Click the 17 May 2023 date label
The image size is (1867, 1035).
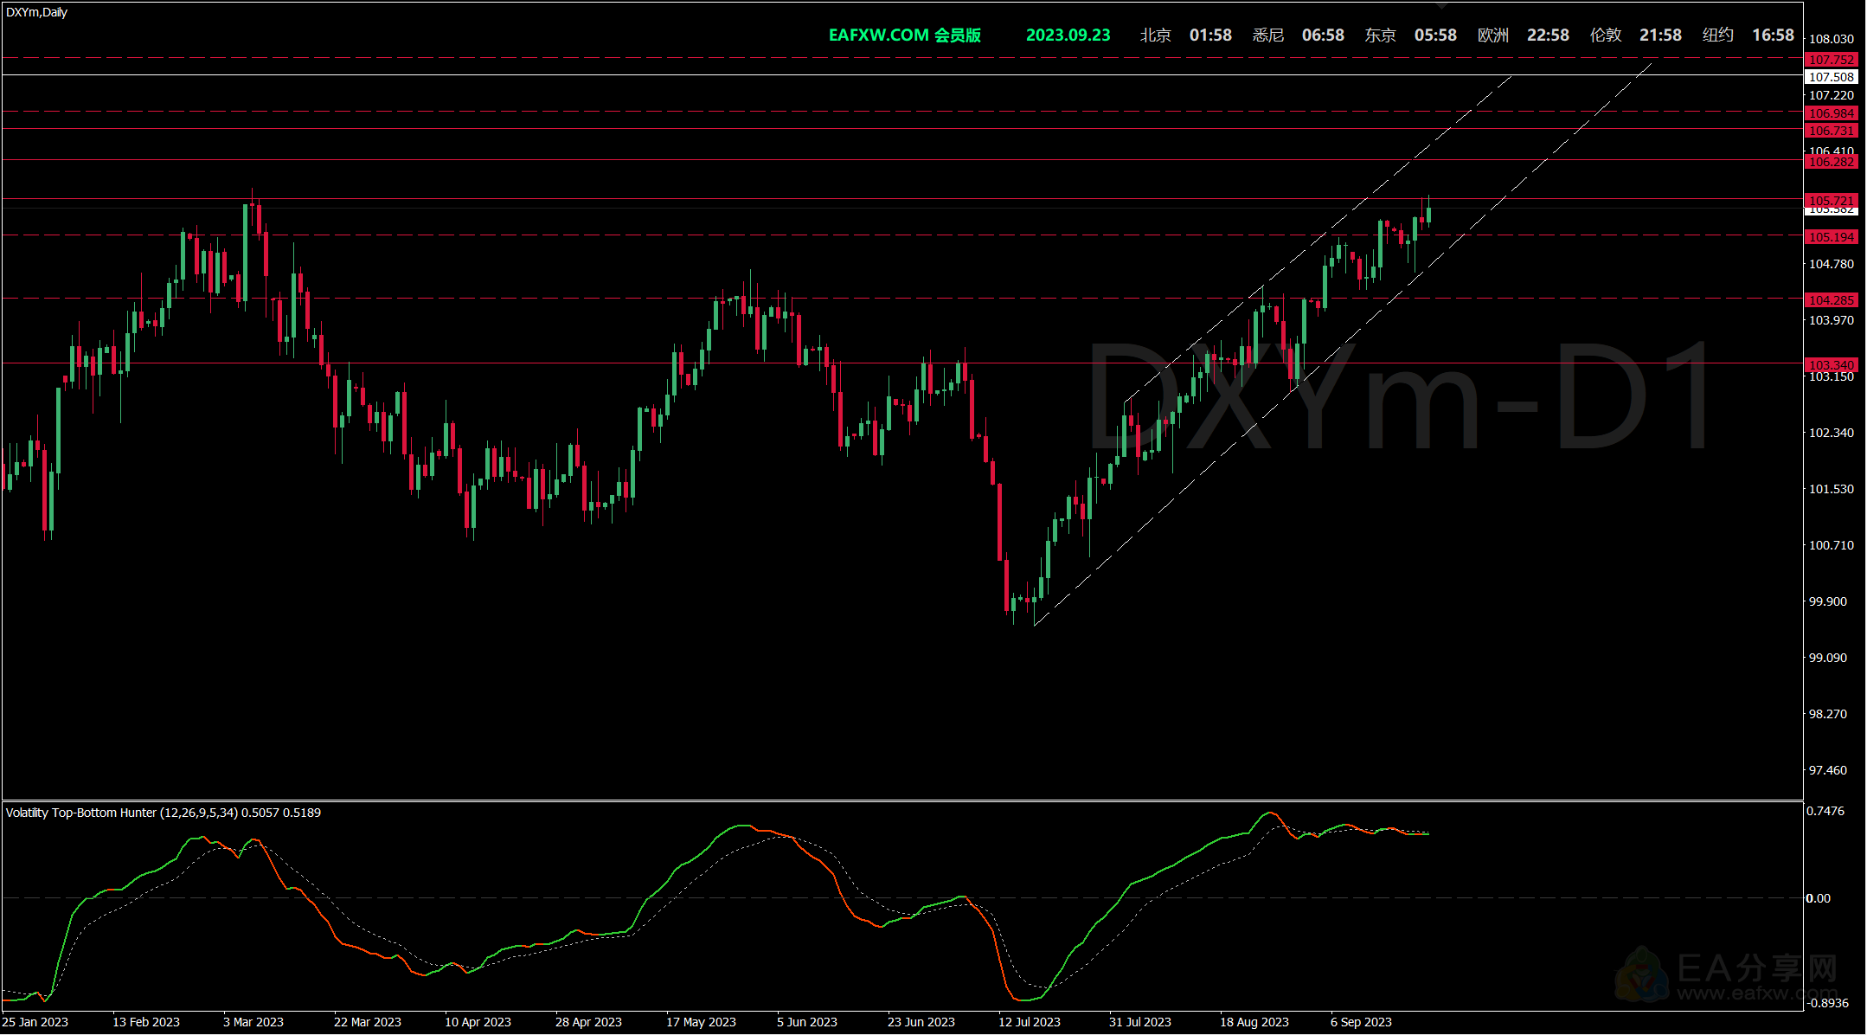coord(702,1022)
